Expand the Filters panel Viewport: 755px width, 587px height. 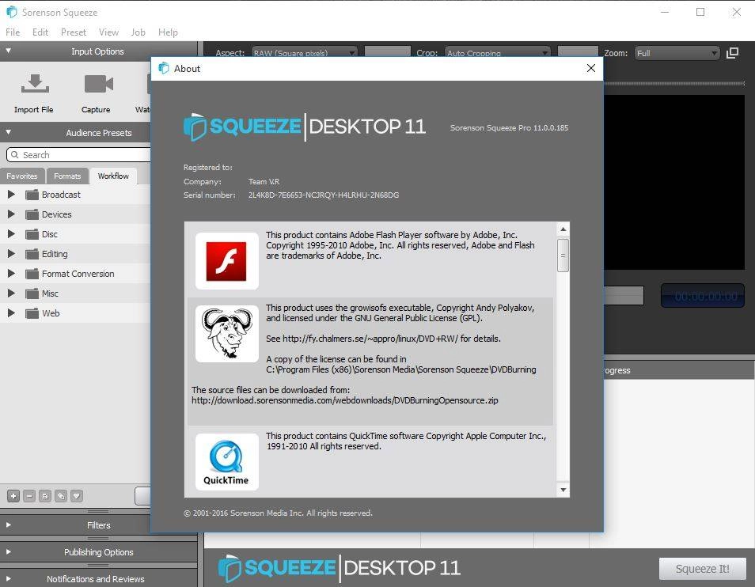[x=8, y=525]
